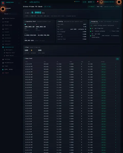The image size is (123, 153).
Task: Toggle the MODE: POOL badge
Action: [100, 7]
